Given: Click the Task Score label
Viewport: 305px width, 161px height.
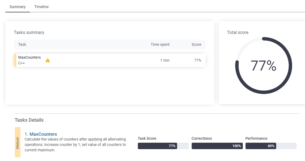Looking at the screenshot, I should point(147,138).
